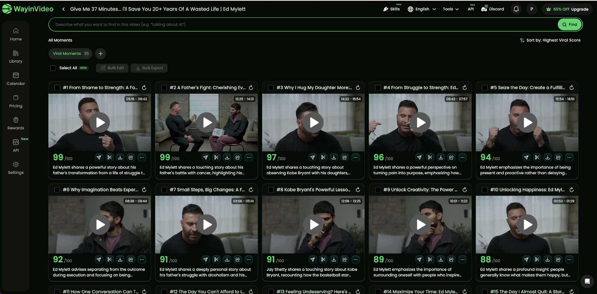This screenshot has width=597, height=294.
Task: Select clip #3 Why I Hug My Daughter checkbox
Action: [271, 88]
